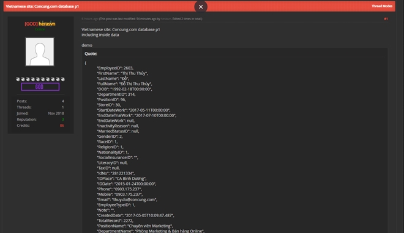Viewport: 404px width, 233px height.
Task: Click the "StoreID": 30 line
Action: tap(109, 105)
